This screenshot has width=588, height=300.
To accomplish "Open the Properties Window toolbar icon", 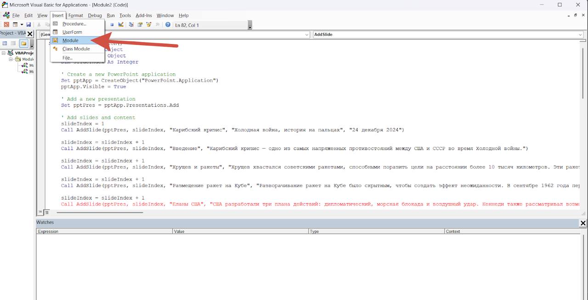I will [140, 25].
